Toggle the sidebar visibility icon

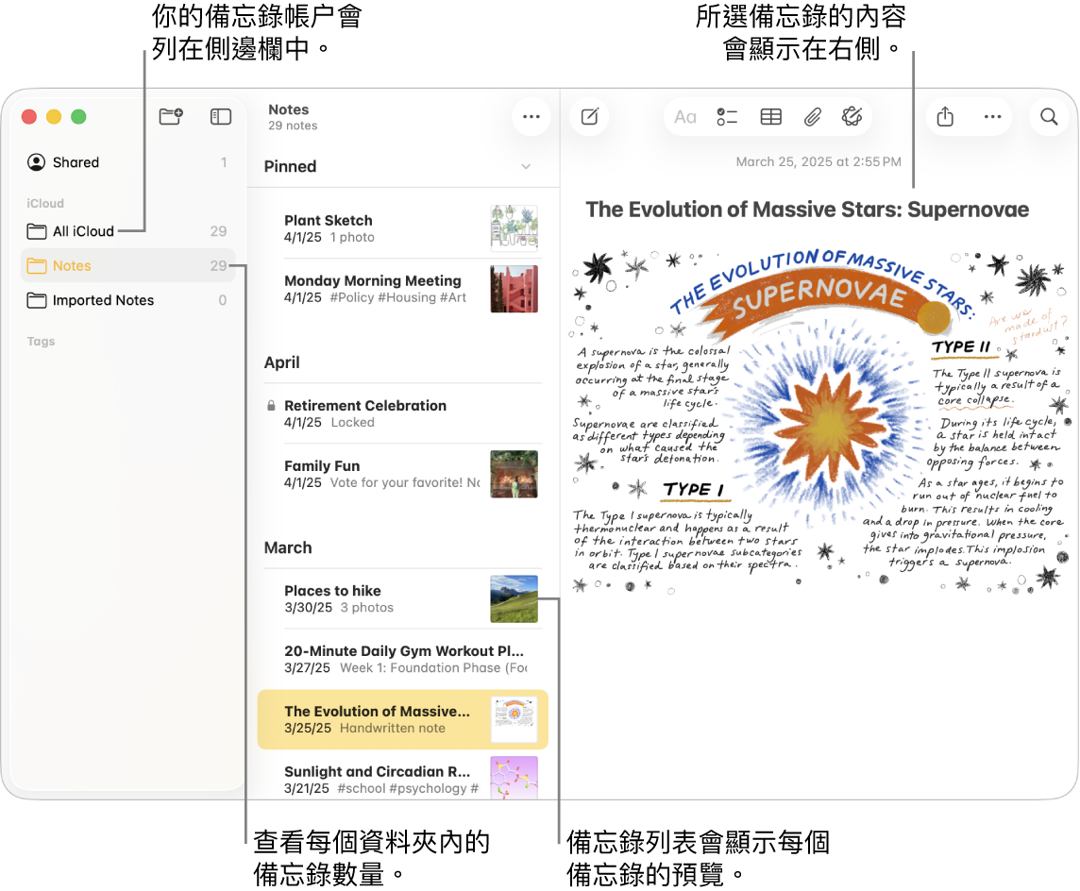coord(220,116)
